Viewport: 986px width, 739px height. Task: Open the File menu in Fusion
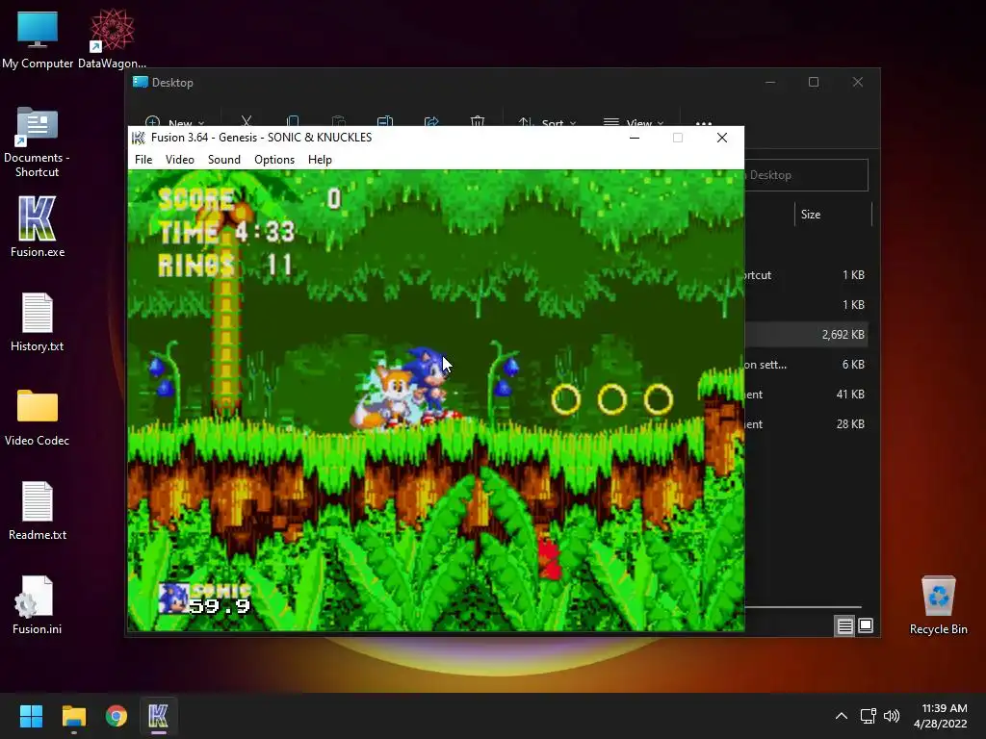[x=143, y=160]
